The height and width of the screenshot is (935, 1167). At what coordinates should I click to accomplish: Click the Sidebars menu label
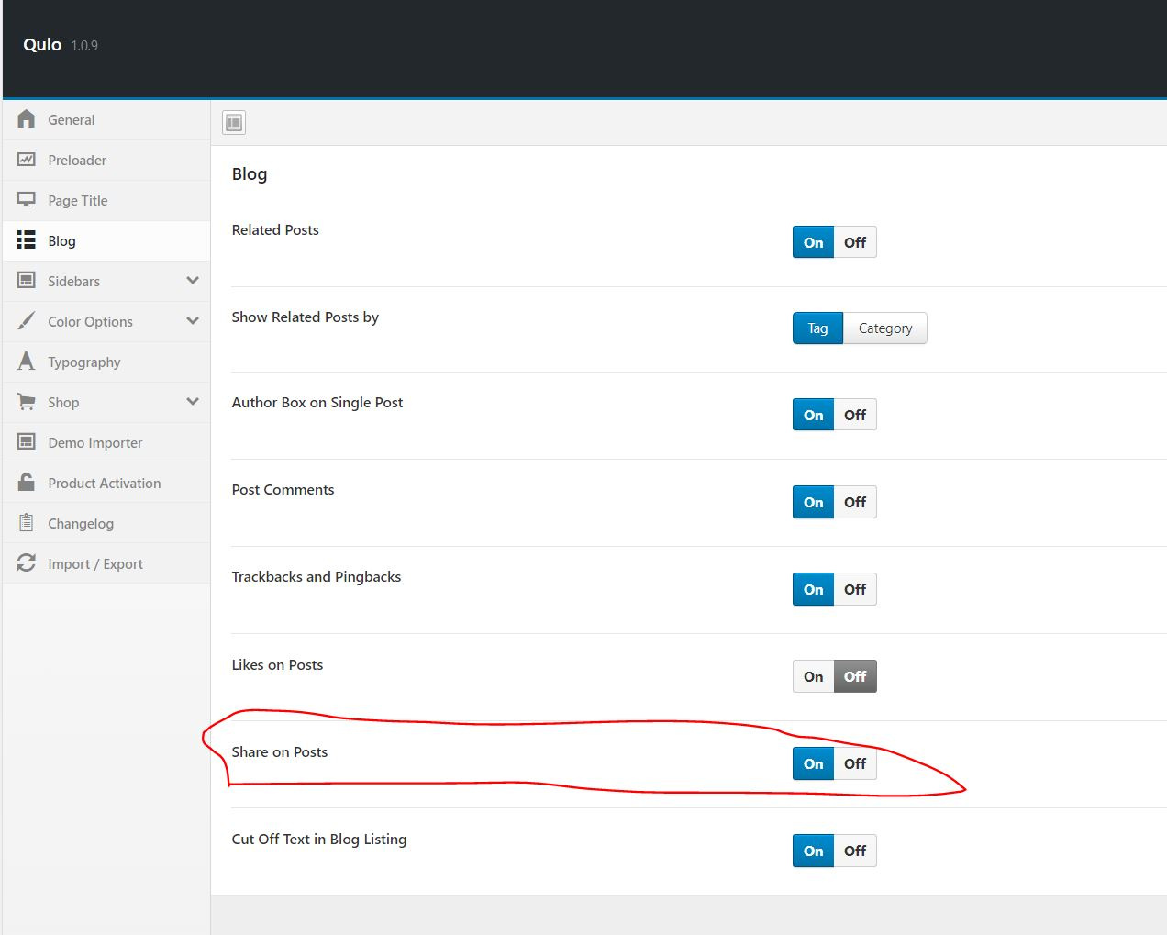pos(73,281)
